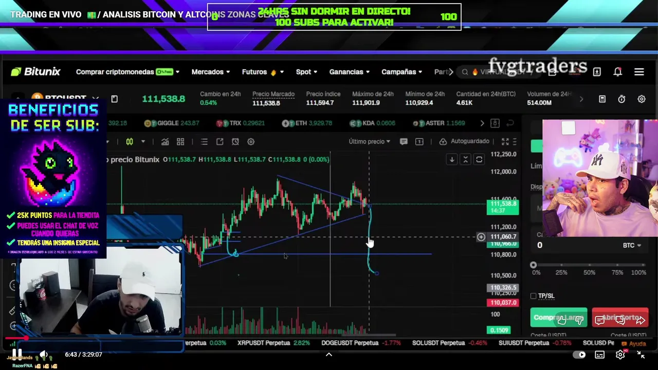Click the list lines icon in chart toolbar
The image size is (658, 370).
[x=204, y=141]
